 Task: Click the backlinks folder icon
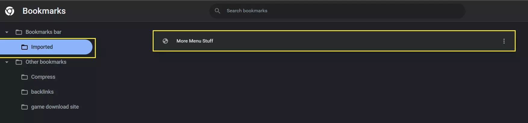(x=24, y=92)
